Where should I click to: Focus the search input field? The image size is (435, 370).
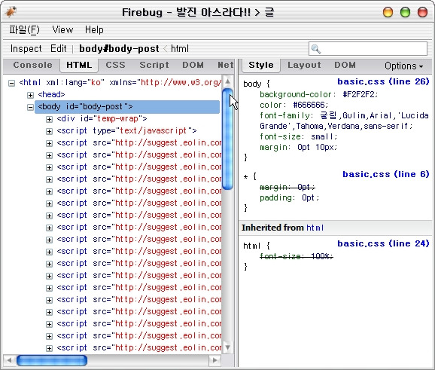368,49
